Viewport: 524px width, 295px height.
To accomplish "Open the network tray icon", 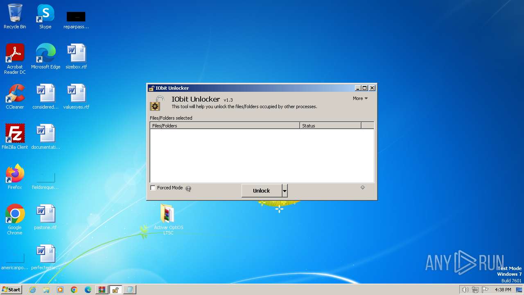I will click(x=475, y=290).
